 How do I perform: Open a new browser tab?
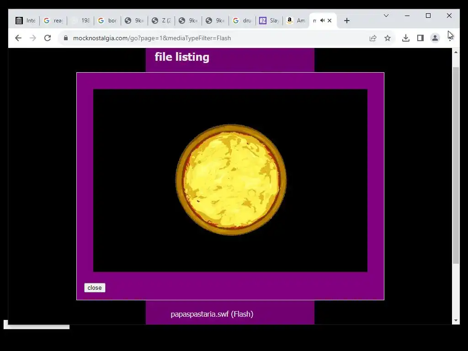(x=346, y=21)
